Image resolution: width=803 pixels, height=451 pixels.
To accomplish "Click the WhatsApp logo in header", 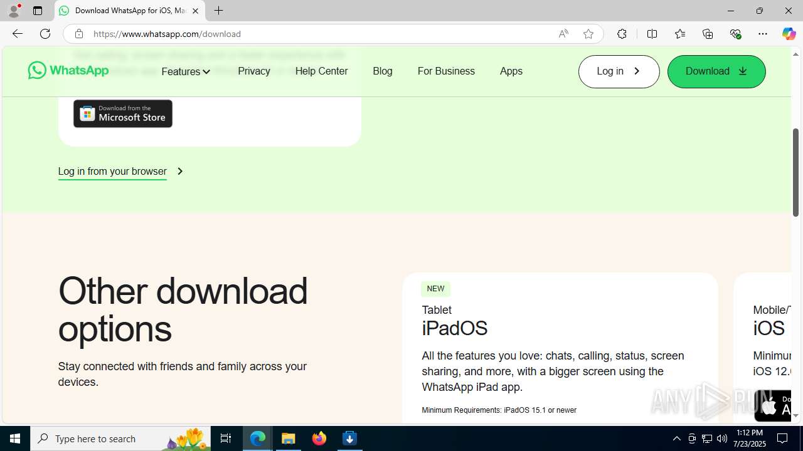I will (68, 70).
